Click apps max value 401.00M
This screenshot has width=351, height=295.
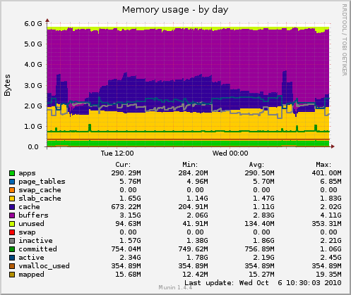click(x=326, y=173)
